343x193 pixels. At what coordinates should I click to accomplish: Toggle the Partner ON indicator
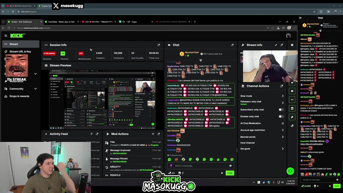tap(63, 53)
